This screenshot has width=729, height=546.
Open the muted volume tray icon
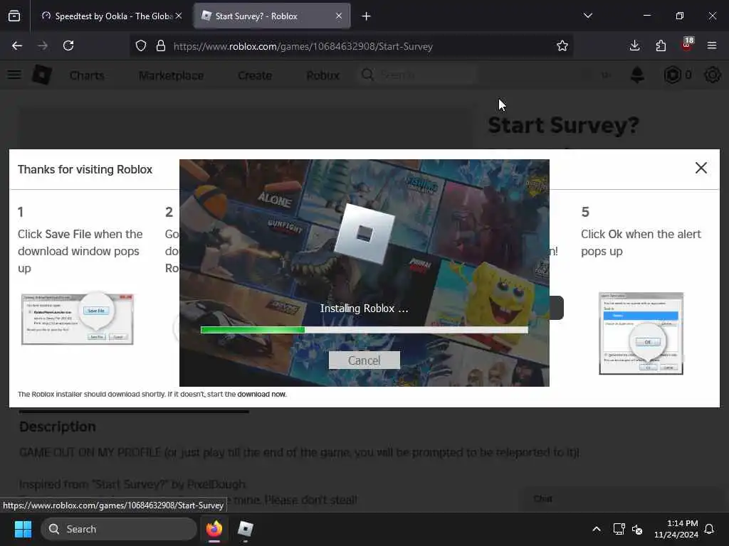click(637, 529)
